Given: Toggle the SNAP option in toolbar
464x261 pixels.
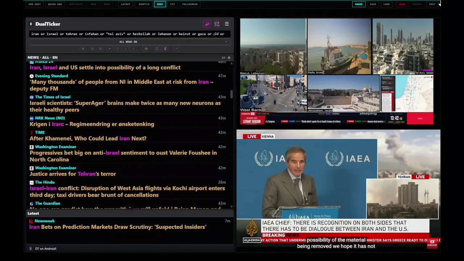Looking at the screenshot, I should pyautogui.click(x=160, y=4).
